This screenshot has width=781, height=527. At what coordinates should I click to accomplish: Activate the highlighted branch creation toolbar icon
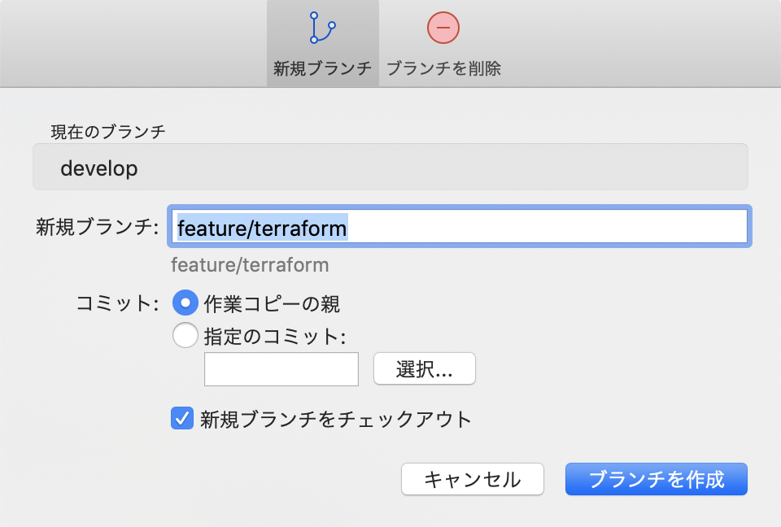pyautogui.click(x=322, y=28)
